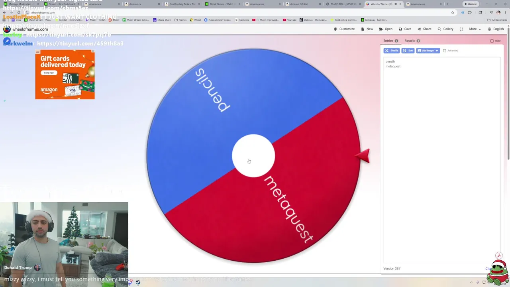Bookmark this page with the star icon
This screenshot has width=510, height=287.
(x=453, y=12)
